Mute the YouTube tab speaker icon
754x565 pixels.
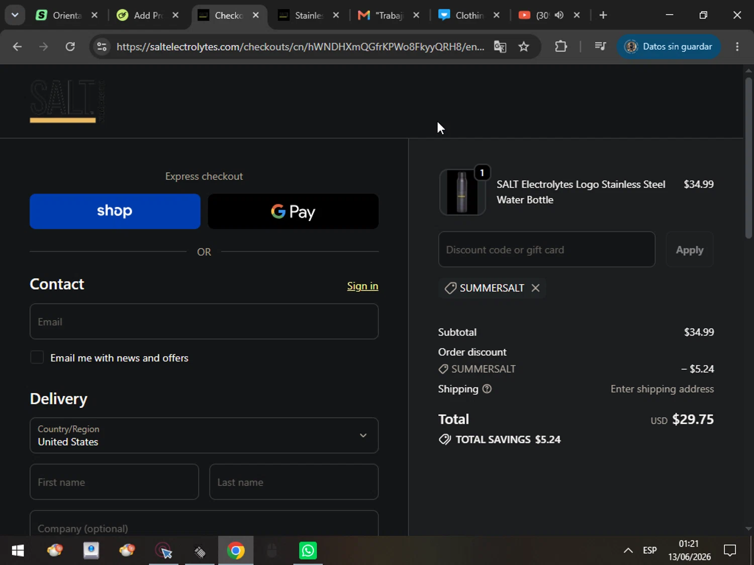pyautogui.click(x=559, y=15)
